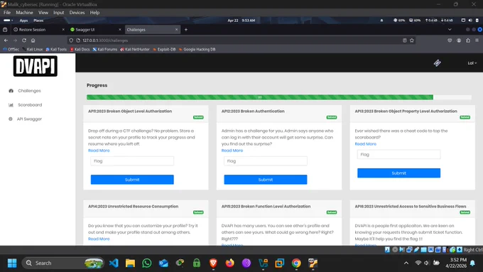Focus the Flag field for API3:2023
This screenshot has width=483, height=272.
pos(398,155)
